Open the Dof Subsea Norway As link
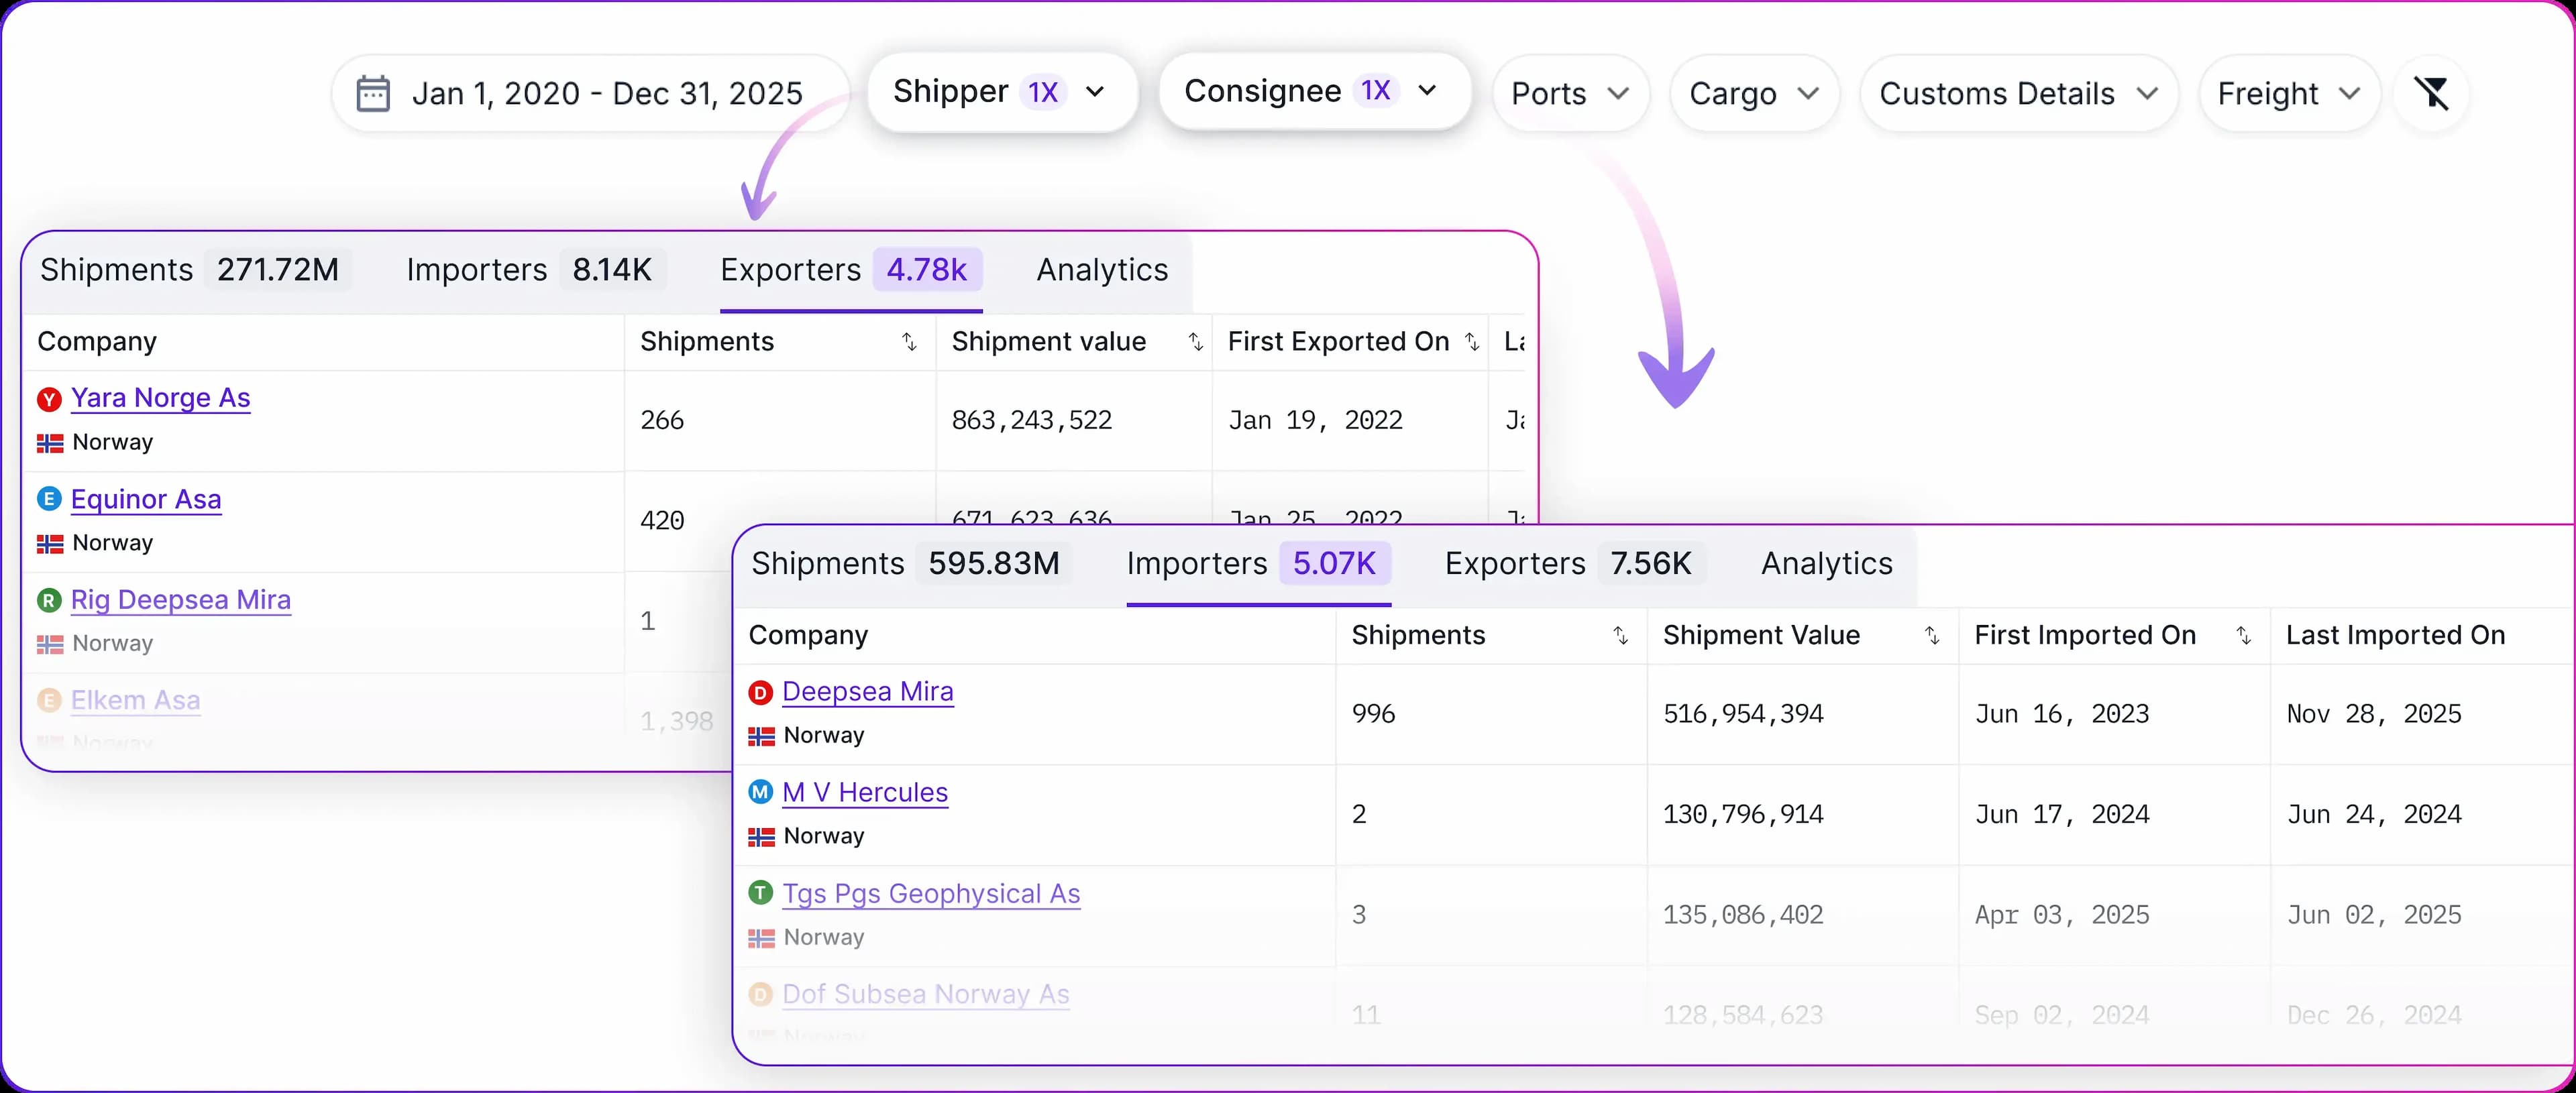The width and height of the screenshot is (2576, 1093). pyautogui.click(x=926, y=994)
